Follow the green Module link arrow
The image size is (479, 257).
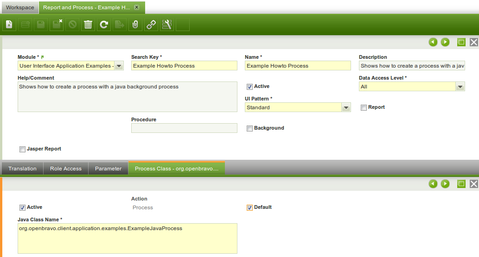43,57
